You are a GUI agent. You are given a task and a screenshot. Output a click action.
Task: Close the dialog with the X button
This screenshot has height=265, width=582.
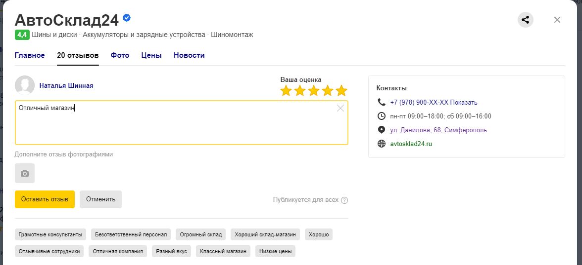(557, 20)
